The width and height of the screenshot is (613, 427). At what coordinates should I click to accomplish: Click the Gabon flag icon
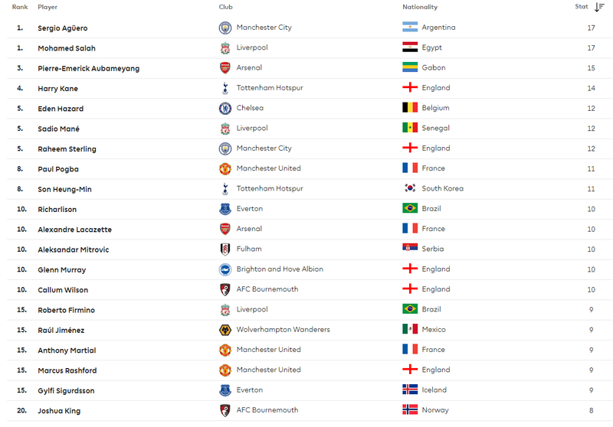tap(410, 67)
